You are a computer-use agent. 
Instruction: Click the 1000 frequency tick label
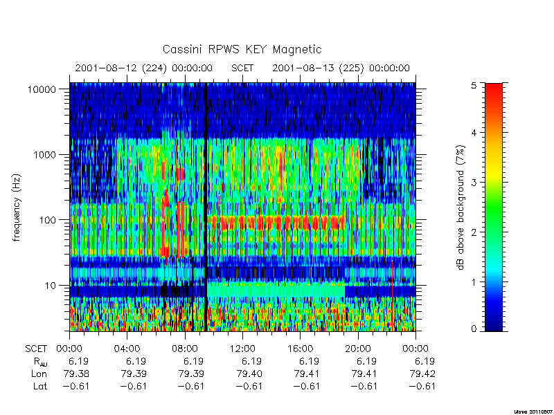tap(45, 154)
